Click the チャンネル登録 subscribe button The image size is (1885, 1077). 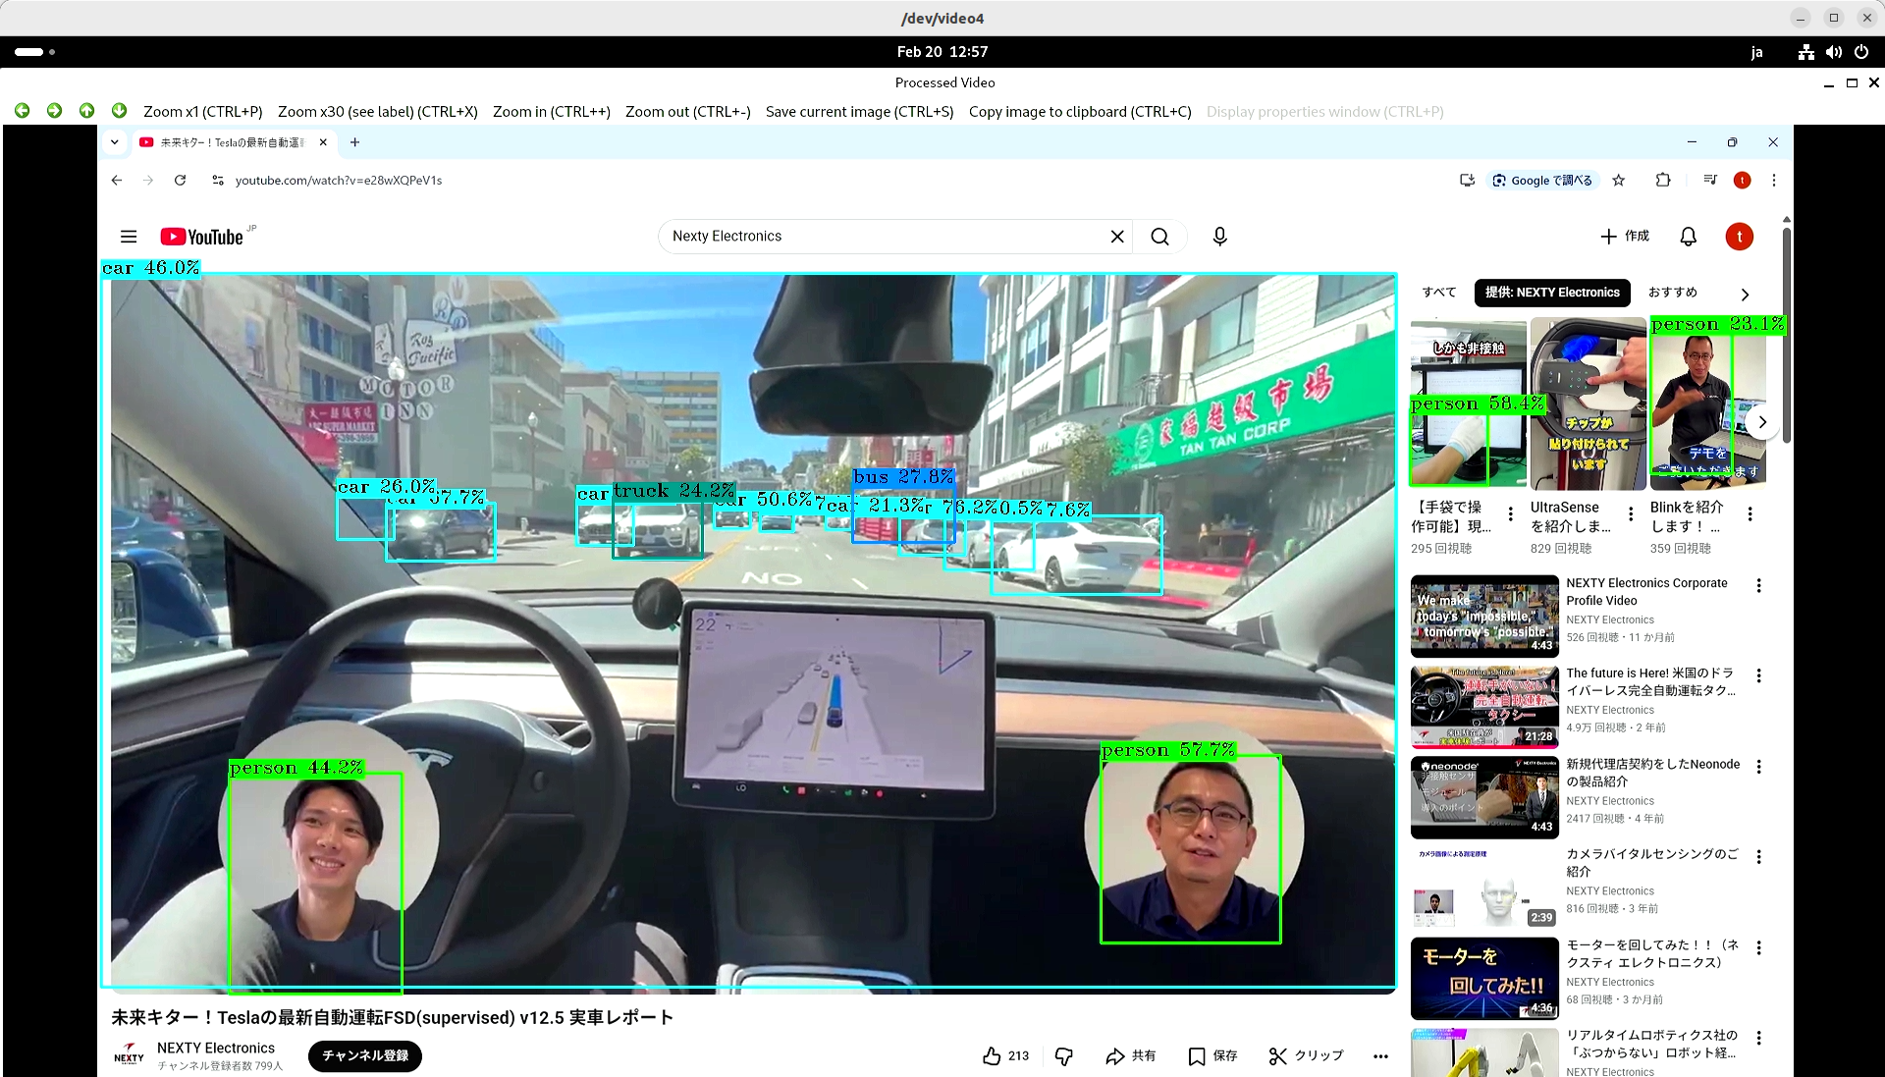tap(364, 1055)
